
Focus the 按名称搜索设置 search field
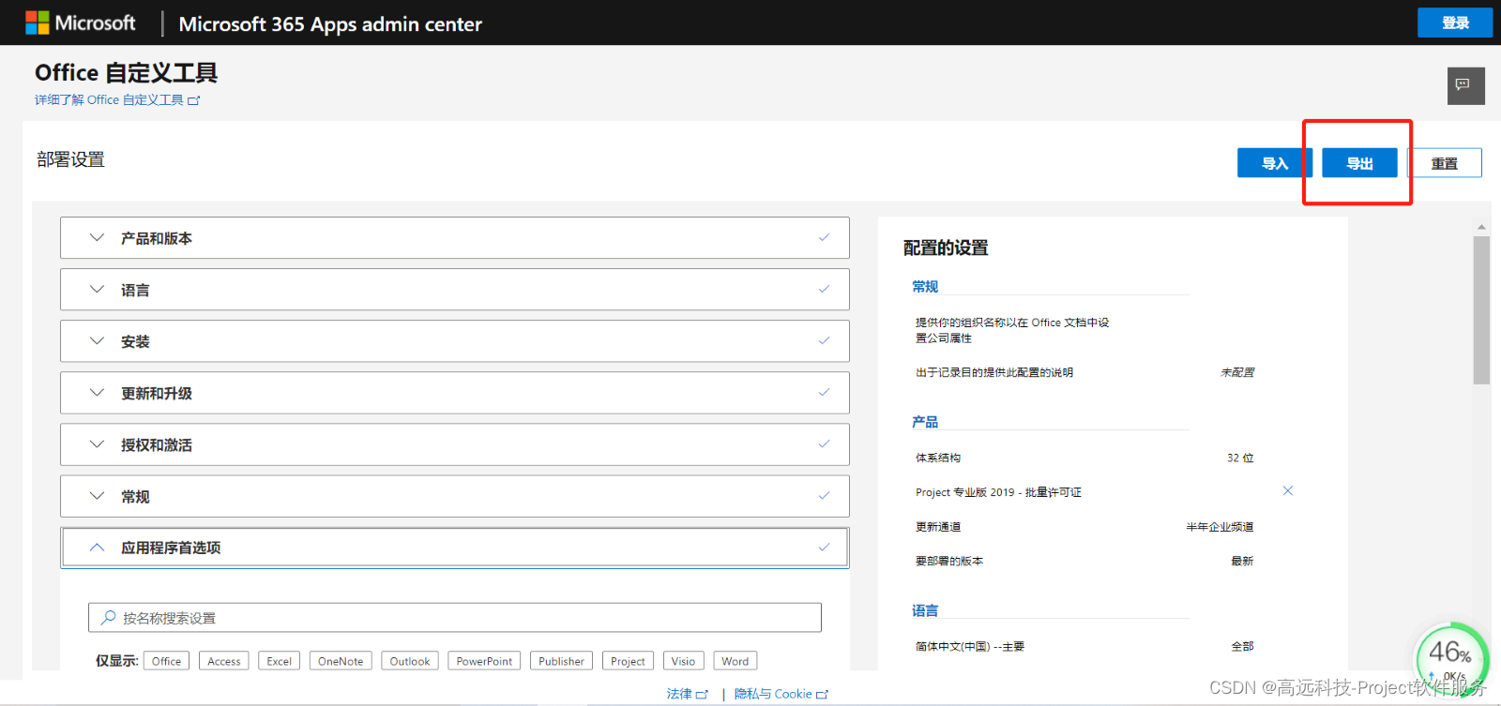[x=455, y=618]
